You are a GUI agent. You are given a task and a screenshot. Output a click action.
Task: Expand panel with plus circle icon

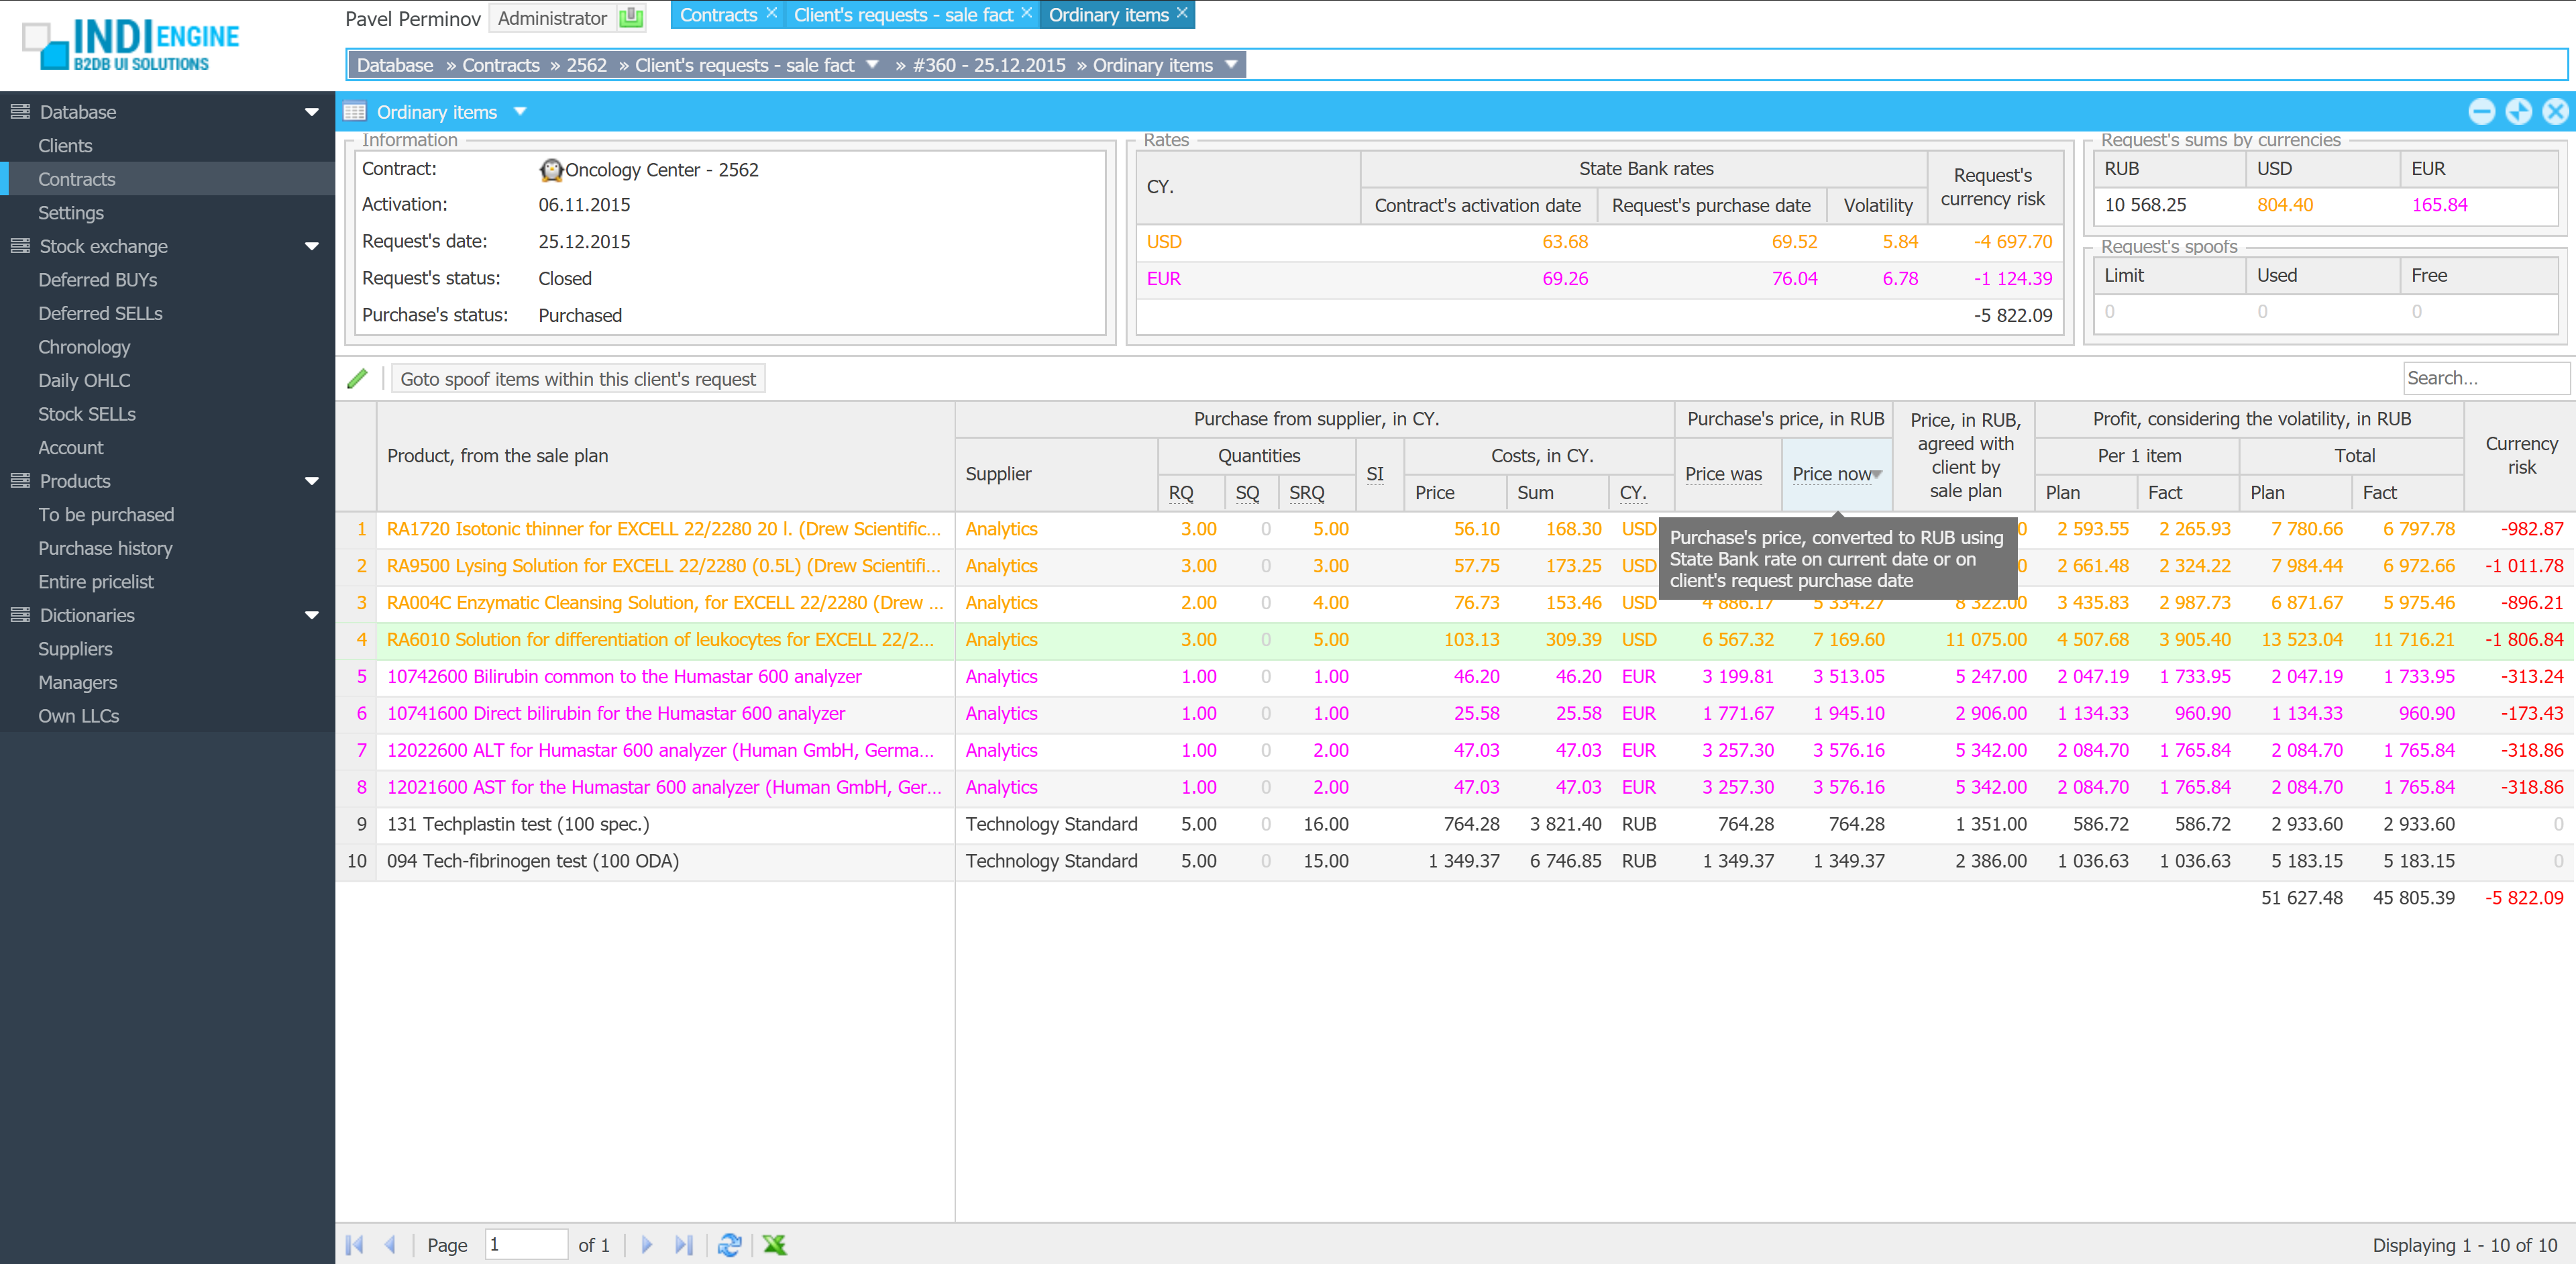2518,112
